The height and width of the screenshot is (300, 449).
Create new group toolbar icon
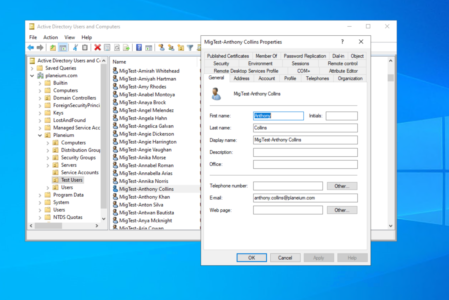click(171, 47)
